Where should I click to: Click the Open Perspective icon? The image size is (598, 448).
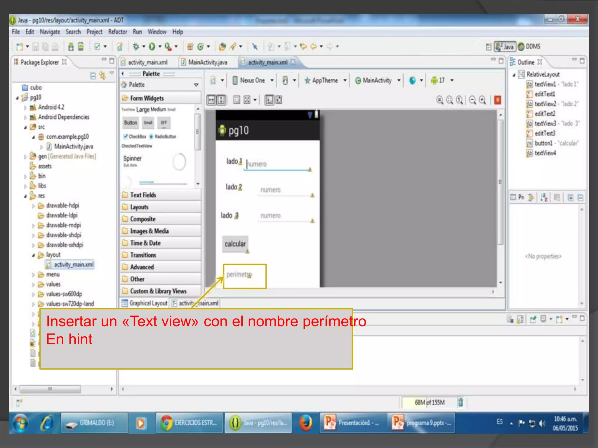pos(489,47)
